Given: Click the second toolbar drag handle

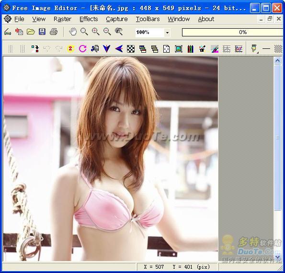Looking at the screenshot, I should coord(23,49).
